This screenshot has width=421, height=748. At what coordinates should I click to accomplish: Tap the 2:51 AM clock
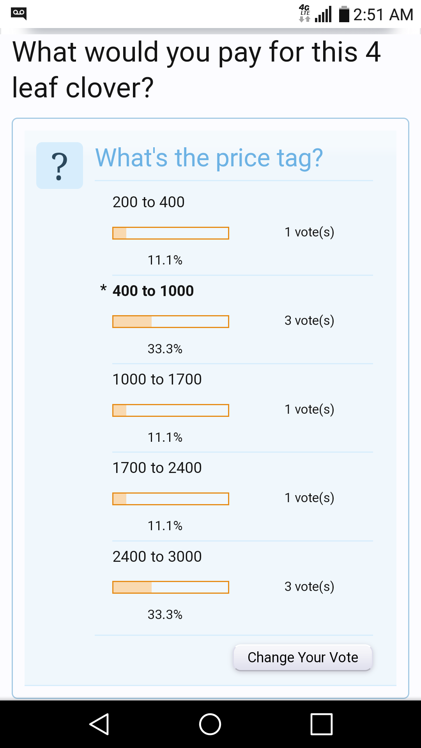pyautogui.click(x=383, y=15)
